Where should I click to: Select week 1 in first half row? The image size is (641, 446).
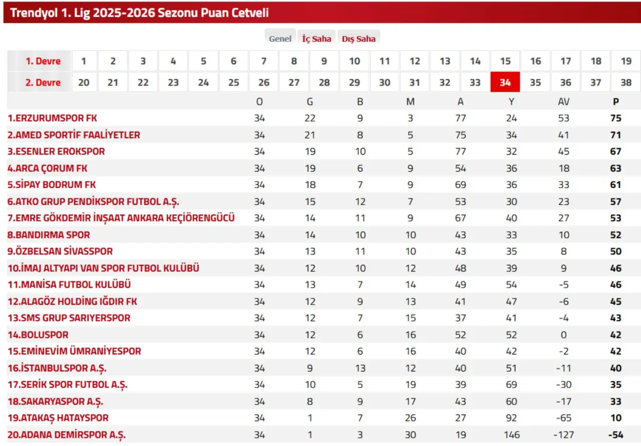click(x=84, y=61)
